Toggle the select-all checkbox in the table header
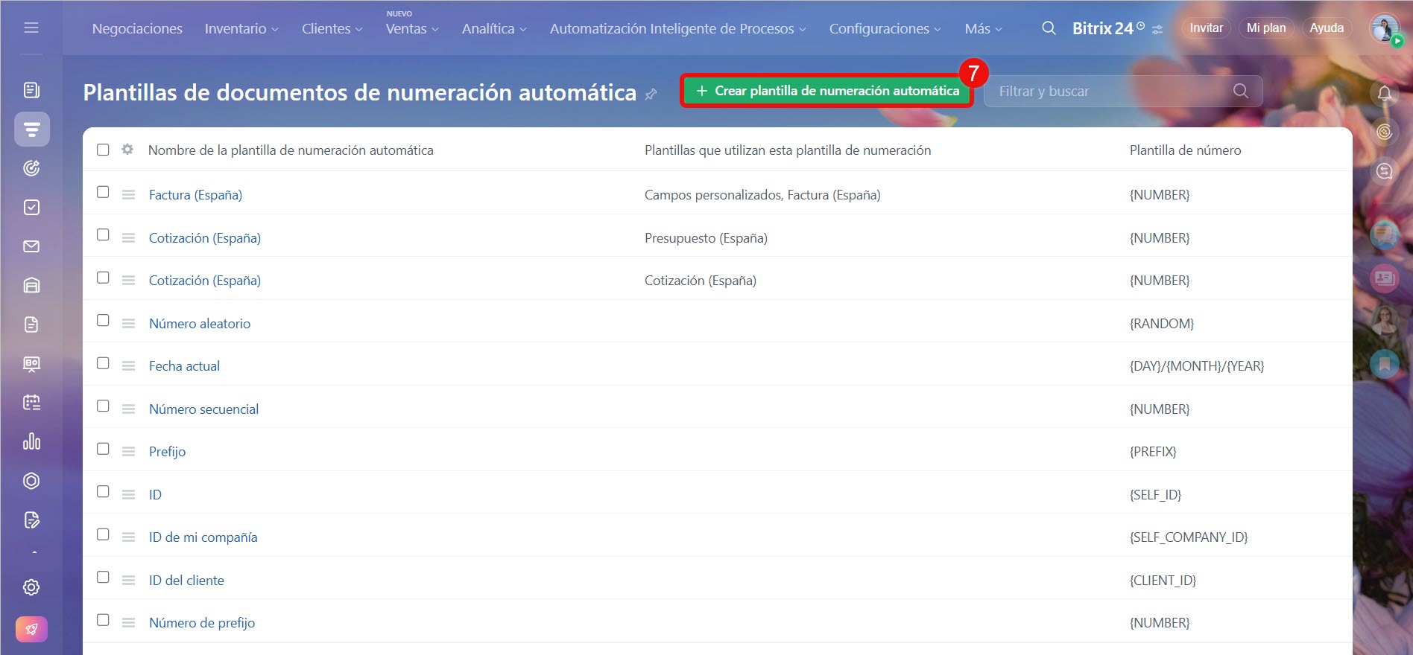This screenshot has height=655, width=1413. click(103, 150)
